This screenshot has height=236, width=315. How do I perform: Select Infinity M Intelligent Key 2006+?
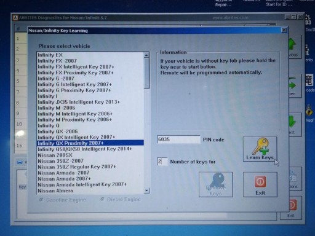point(90,114)
